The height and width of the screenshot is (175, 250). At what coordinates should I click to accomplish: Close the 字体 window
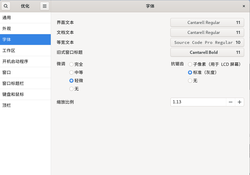(x=244, y=6)
